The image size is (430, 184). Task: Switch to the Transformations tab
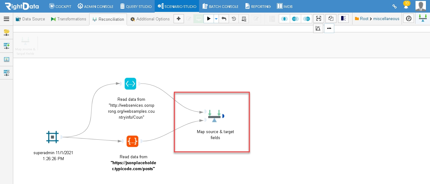point(68,19)
